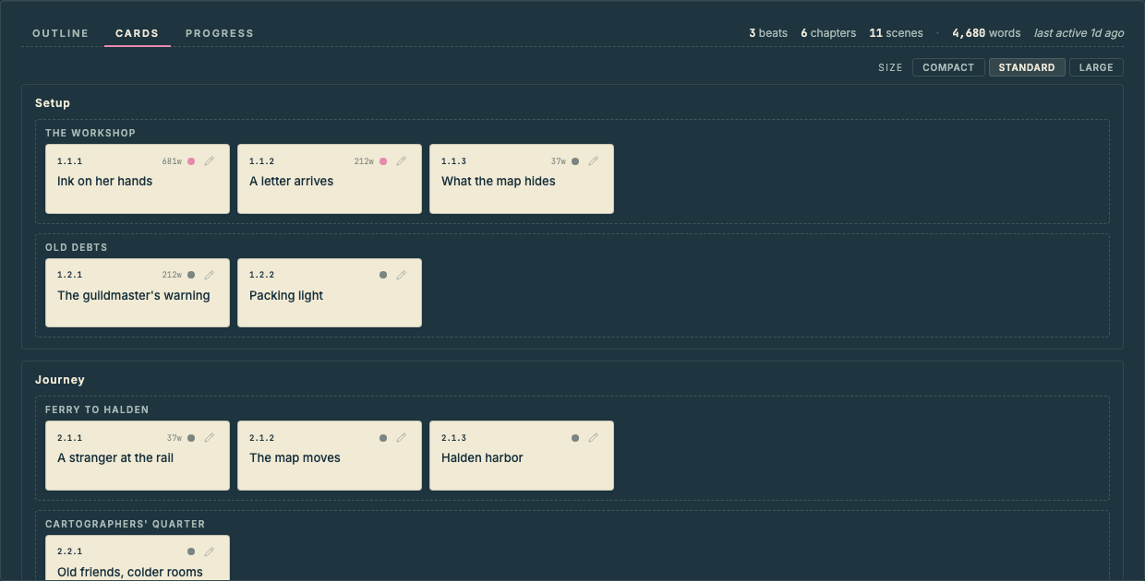The height and width of the screenshot is (581, 1145).
Task: Click 'FERRY TO HALDEN' chapter label
Action: pyautogui.click(x=97, y=409)
